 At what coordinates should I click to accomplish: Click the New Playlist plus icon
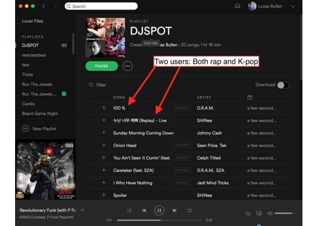[26, 129]
